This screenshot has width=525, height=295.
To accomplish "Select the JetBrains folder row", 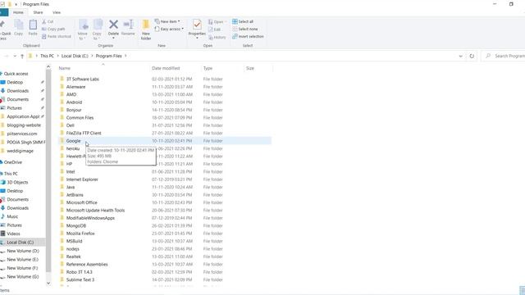I will point(164,195).
